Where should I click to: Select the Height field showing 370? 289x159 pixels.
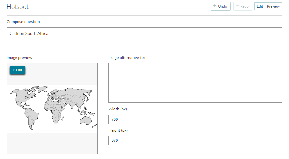click(x=195, y=140)
